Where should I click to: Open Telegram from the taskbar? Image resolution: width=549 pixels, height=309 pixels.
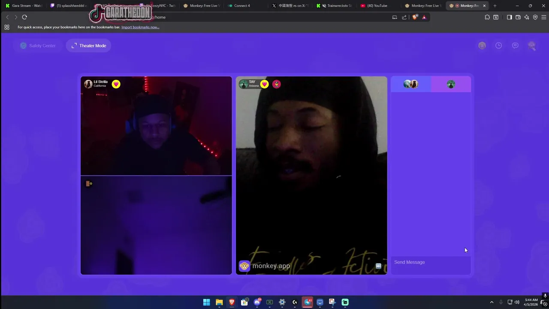307,302
